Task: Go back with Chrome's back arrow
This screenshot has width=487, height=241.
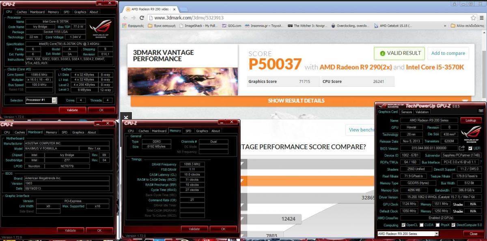Action: click(125, 18)
